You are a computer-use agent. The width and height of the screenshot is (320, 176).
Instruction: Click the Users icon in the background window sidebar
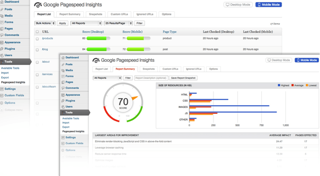(2, 55)
